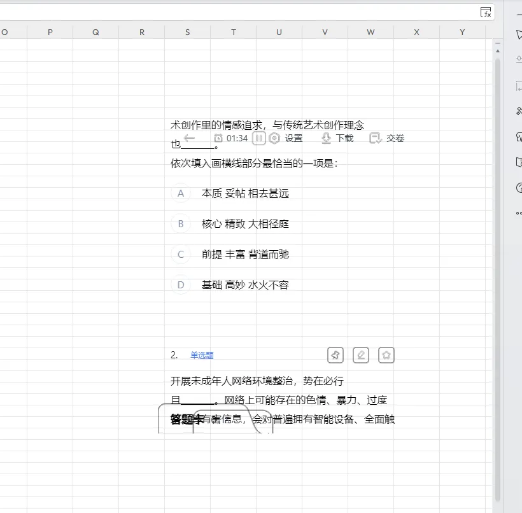Image resolution: width=522 pixels, height=513 pixels.
Task: Mark question 2 with the pencil icon
Action: coord(361,355)
